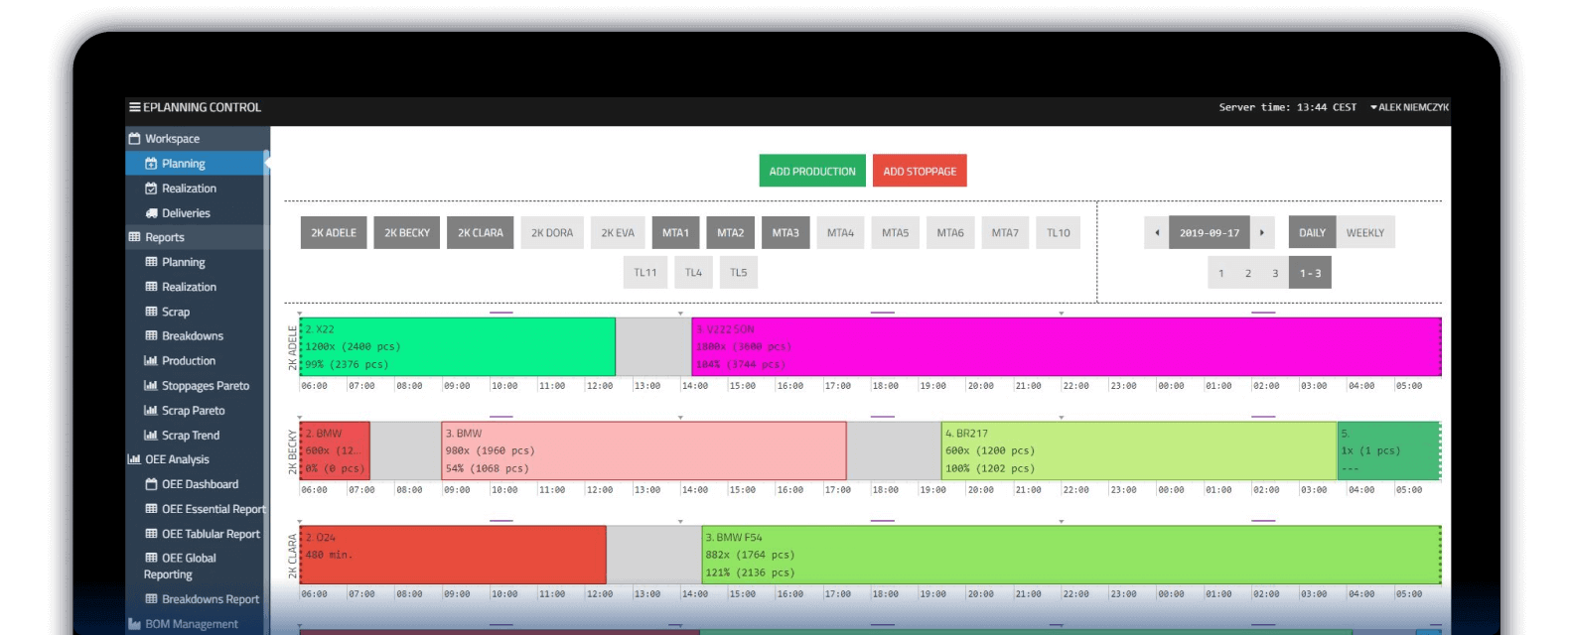This screenshot has width=1569, height=635.
Task: Click the 2K ADELE row label
Action: coord(292,347)
